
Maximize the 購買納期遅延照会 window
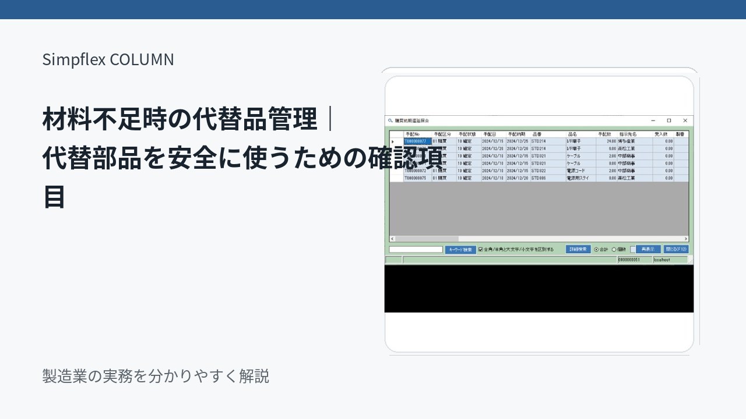click(669, 120)
